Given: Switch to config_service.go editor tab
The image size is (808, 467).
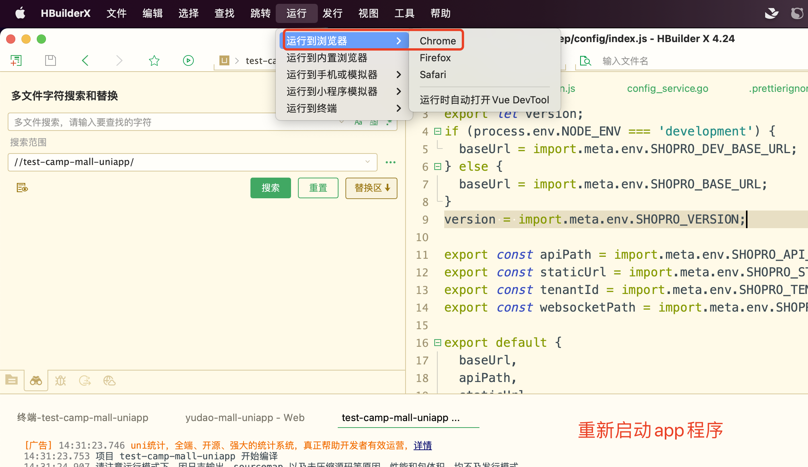Looking at the screenshot, I should [667, 88].
